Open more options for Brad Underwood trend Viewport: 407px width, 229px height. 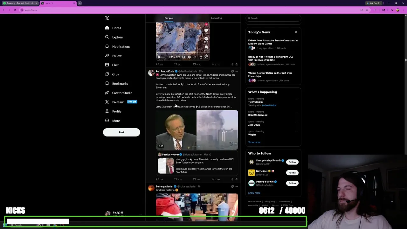click(297, 112)
